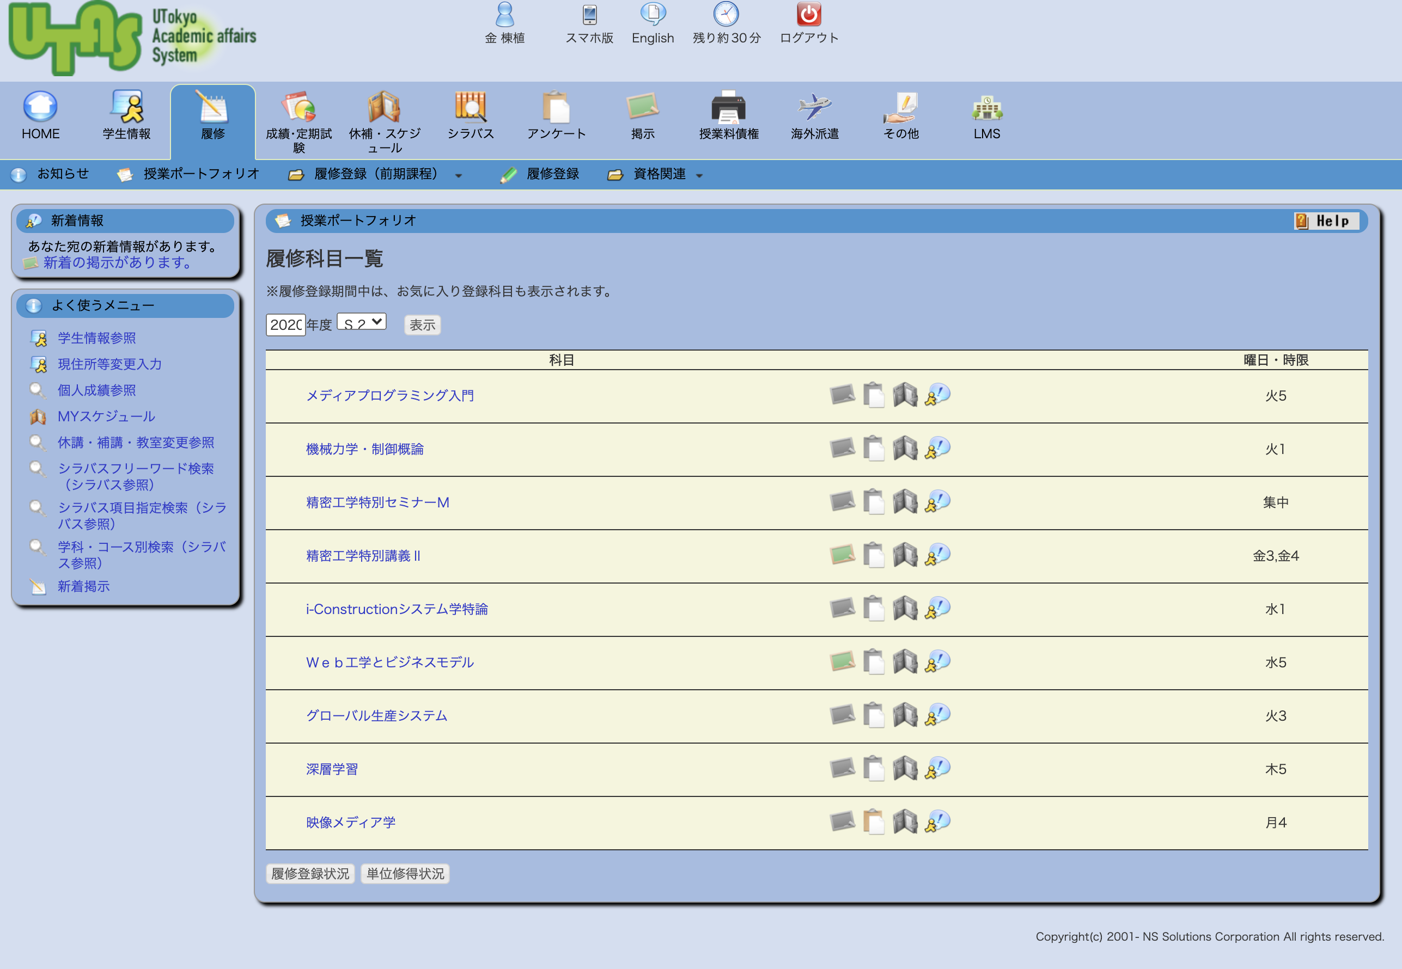The height and width of the screenshot is (969, 1402).
Task: Open bulletin board icon for 精密工学特別講義 II
Action: click(x=842, y=554)
